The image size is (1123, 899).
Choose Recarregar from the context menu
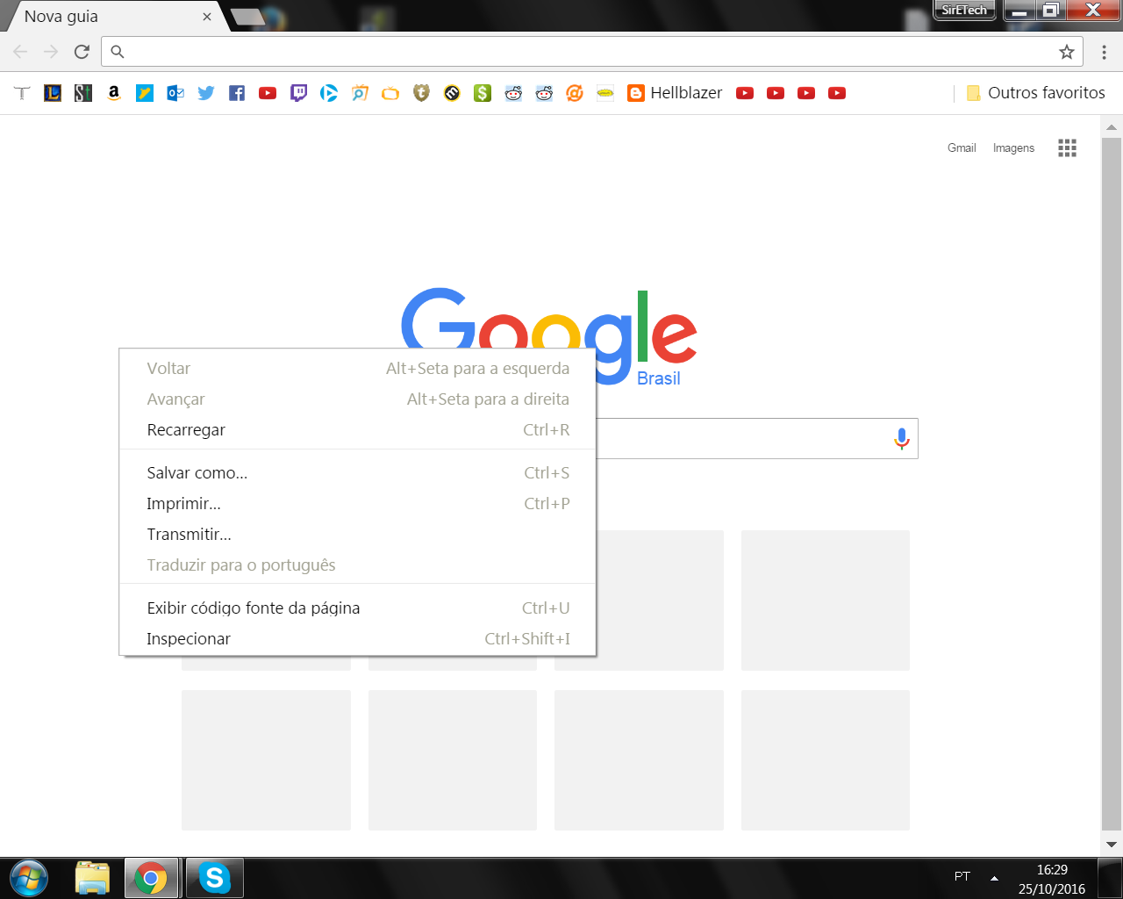click(x=358, y=430)
